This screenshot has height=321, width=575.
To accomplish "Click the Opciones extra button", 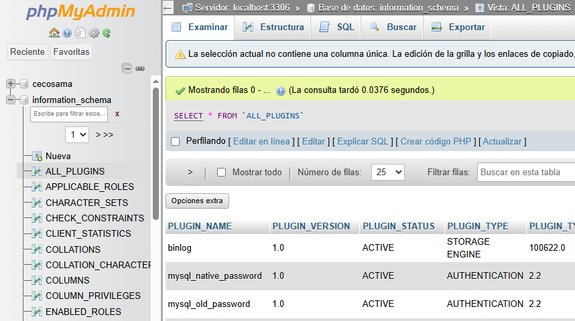I will (x=197, y=201).
